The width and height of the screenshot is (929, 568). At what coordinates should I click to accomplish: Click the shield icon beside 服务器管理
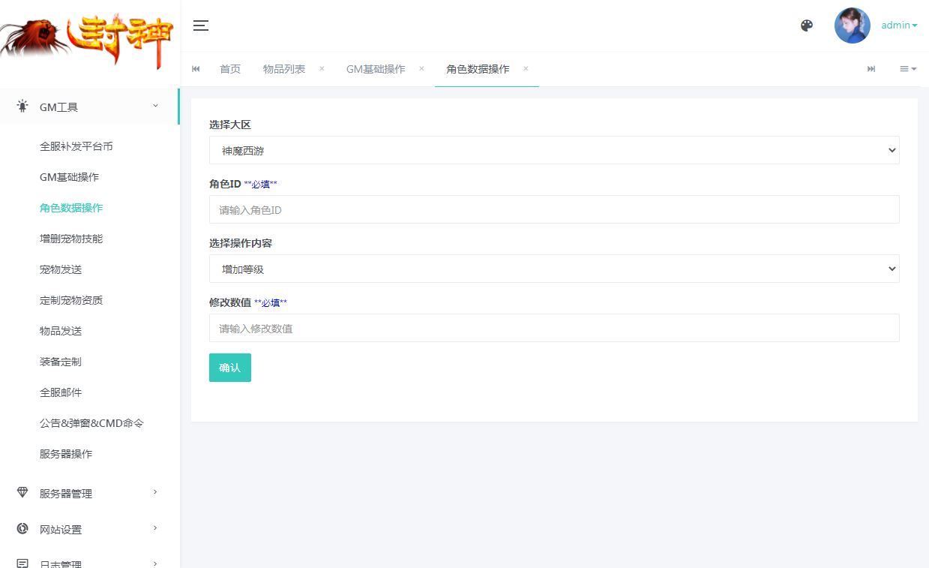coord(20,492)
